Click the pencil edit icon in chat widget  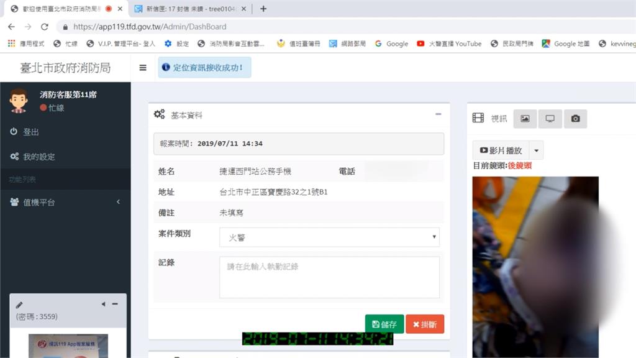[x=19, y=305]
